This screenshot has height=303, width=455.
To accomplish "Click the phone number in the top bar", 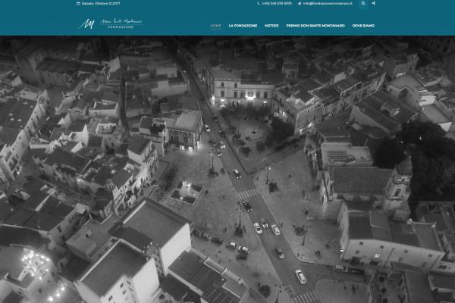I will coord(277,4).
